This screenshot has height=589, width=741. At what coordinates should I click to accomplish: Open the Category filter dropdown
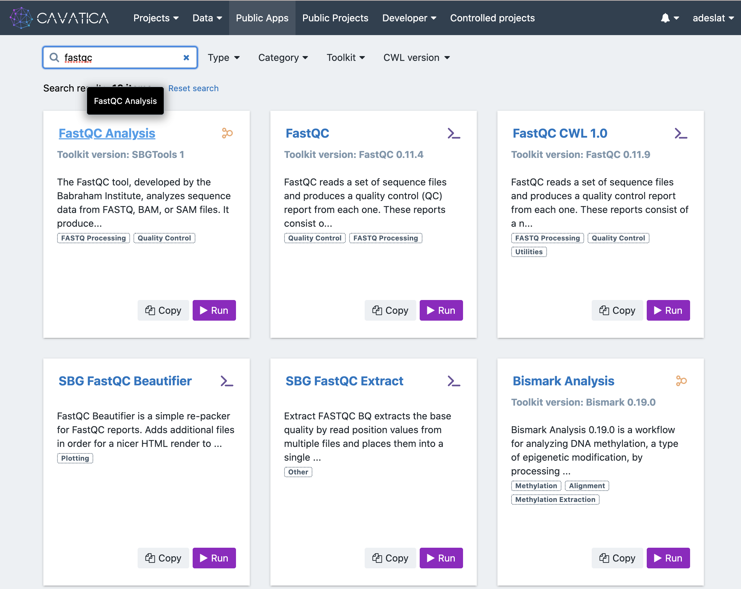283,57
